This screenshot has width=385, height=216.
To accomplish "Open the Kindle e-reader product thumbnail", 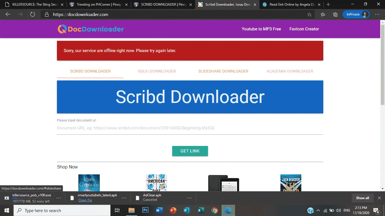I will point(224,183).
